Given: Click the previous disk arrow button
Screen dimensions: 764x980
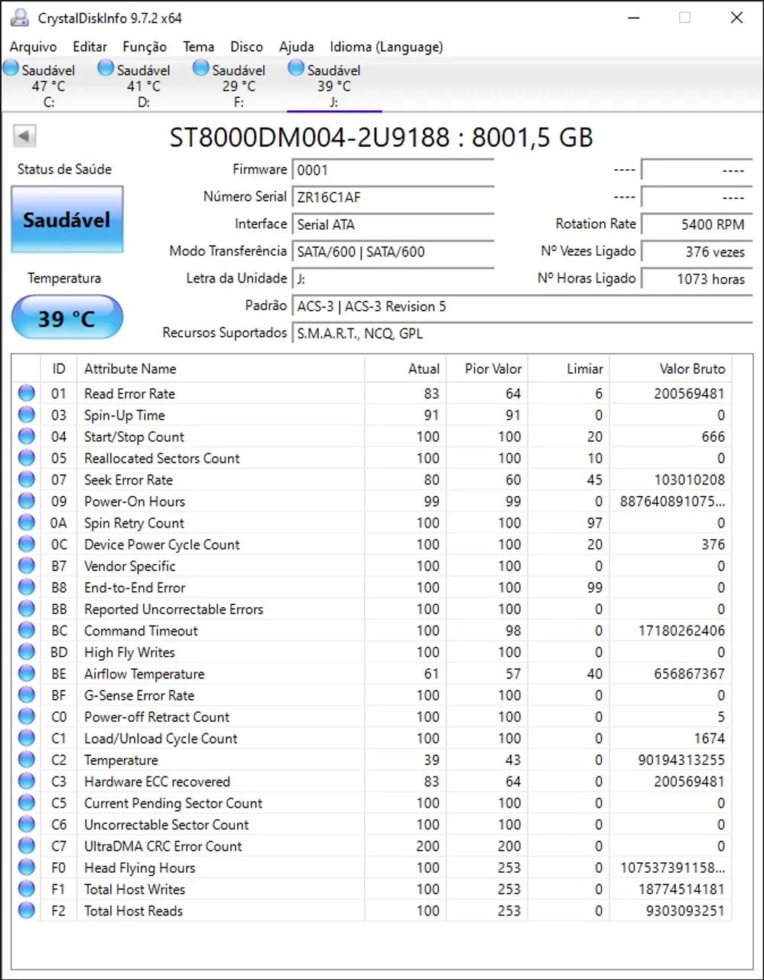Looking at the screenshot, I should point(24,137).
